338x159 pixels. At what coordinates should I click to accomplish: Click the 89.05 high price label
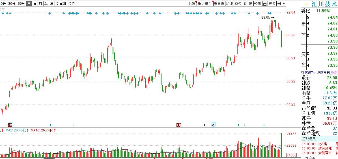point(266,17)
